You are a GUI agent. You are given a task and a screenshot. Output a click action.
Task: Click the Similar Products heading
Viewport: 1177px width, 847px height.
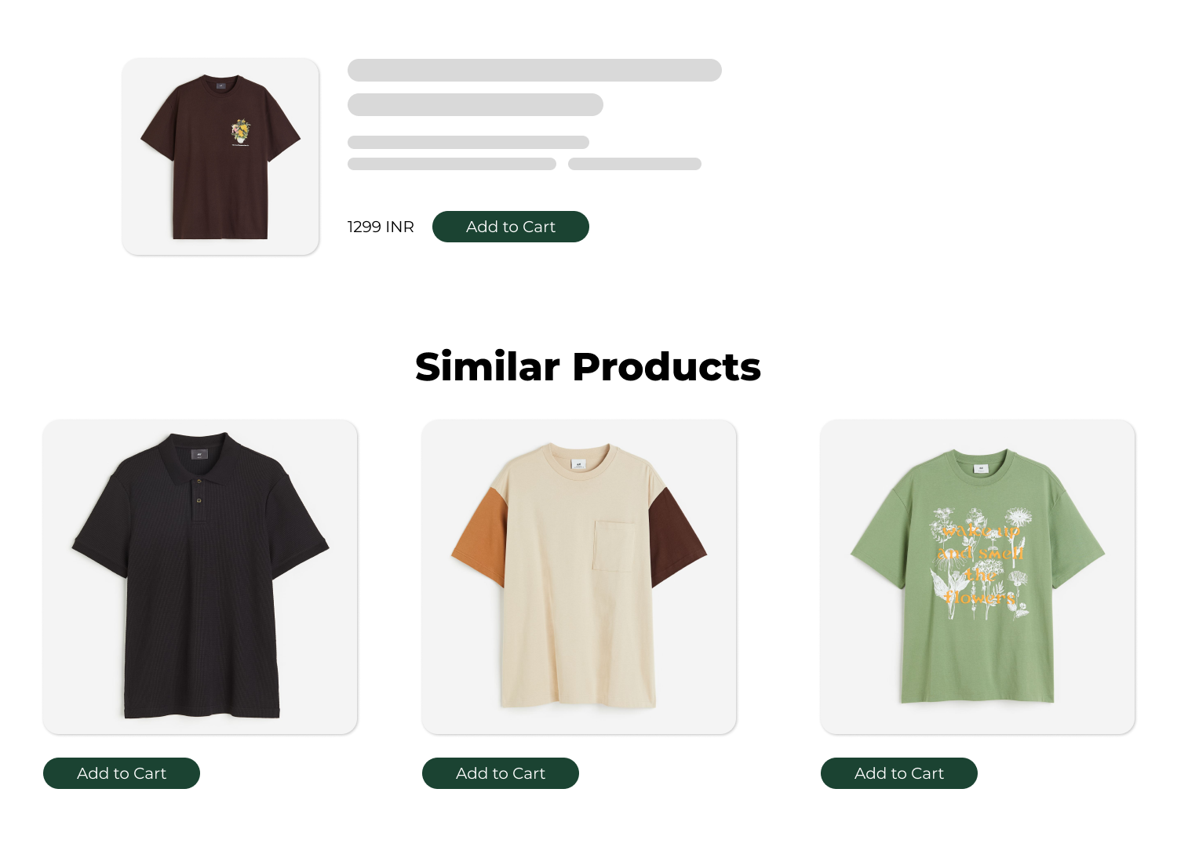pyautogui.click(x=588, y=366)
